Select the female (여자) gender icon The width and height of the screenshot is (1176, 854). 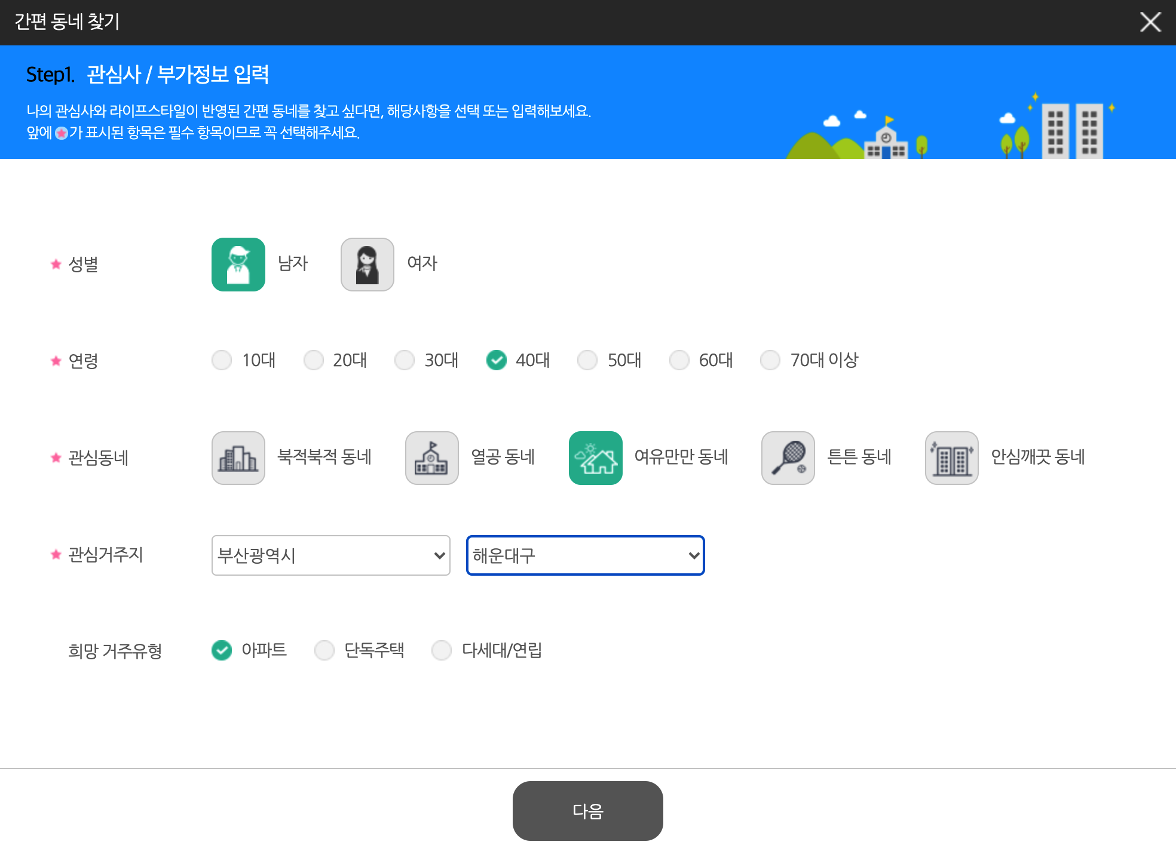[367, 264]
